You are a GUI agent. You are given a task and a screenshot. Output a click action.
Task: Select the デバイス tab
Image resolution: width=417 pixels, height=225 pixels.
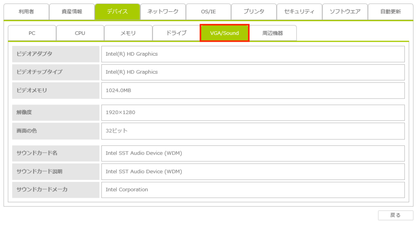[x=117, y=12]
